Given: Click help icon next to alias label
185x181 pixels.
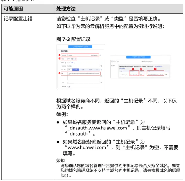Looking at the screenshot, I should pyautogui.click(x=65, y=63).
